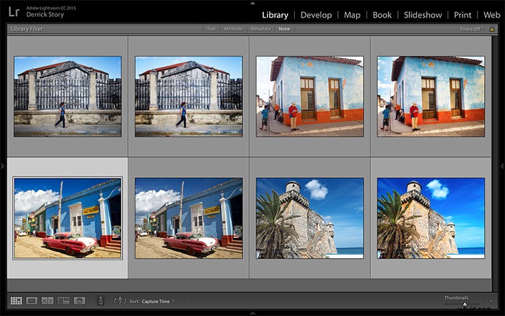The width and height of the screenshot is (505, 316).
Task: Expand the right side panel
Action: pos(502,166)
